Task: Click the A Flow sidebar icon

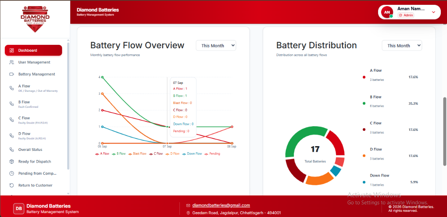Action: 12,88
